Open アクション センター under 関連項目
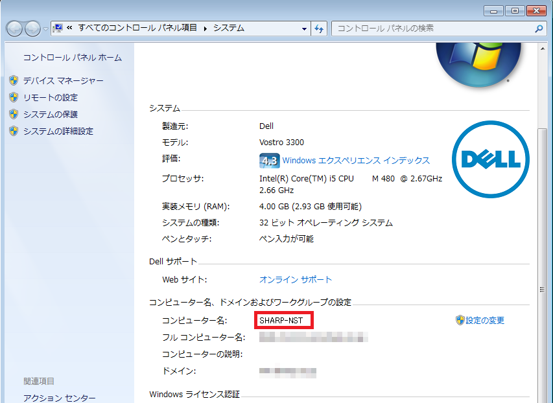This screenshot has height=403, width=553. (x=59, y=398)
